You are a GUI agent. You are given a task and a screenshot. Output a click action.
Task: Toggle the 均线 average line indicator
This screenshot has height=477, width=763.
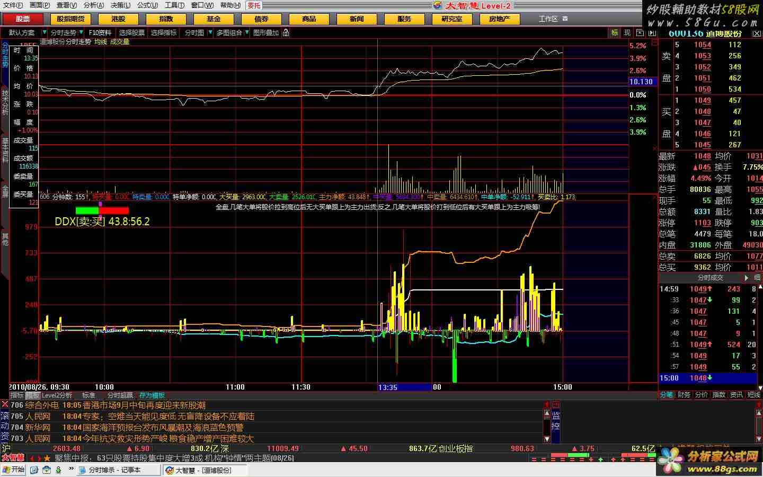coord(101,41)
